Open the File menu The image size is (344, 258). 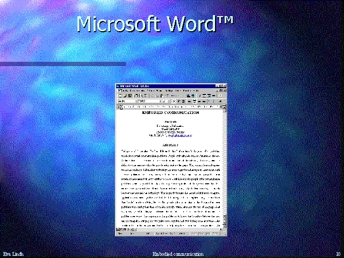[125, 90]
